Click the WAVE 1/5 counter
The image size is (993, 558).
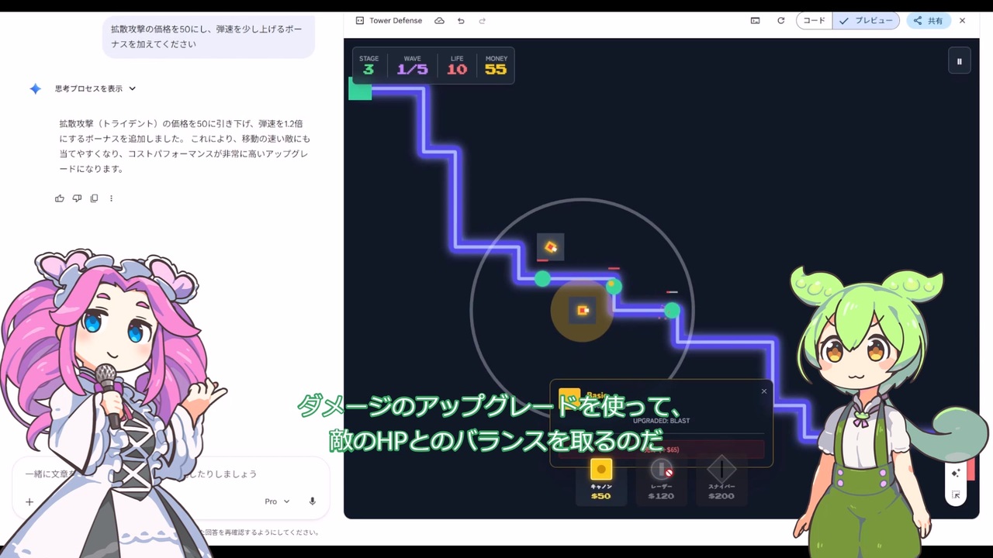(x=412, y=66)
